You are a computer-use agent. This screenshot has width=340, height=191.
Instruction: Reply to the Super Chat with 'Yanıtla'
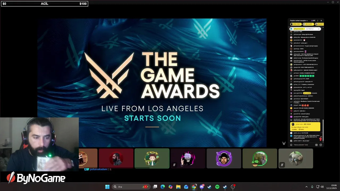301,129
